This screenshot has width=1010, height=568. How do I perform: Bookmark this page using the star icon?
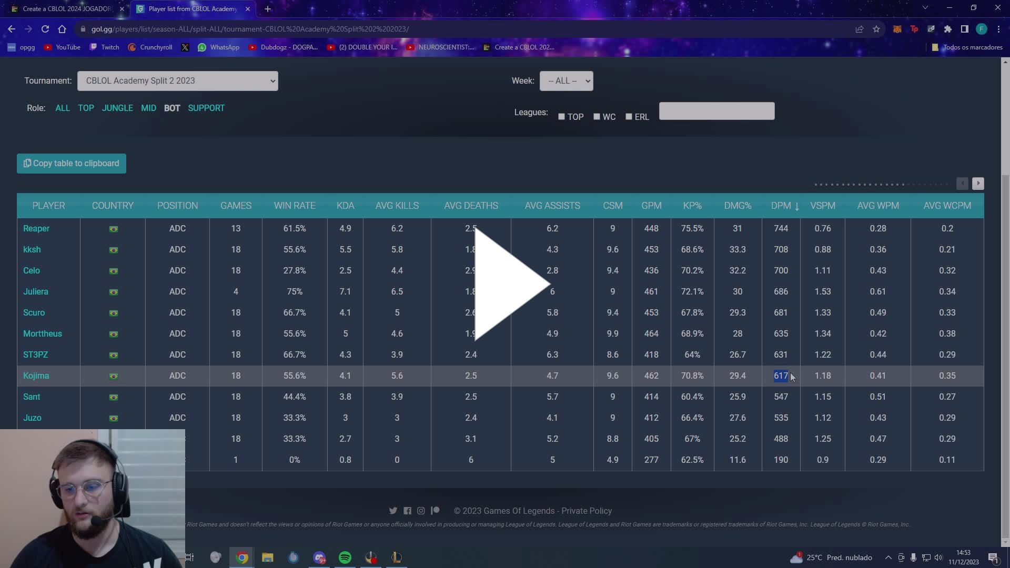pos(876,29)
